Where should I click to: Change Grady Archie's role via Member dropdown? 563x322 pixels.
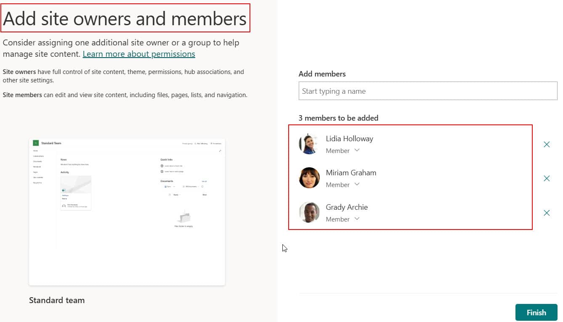343,219
